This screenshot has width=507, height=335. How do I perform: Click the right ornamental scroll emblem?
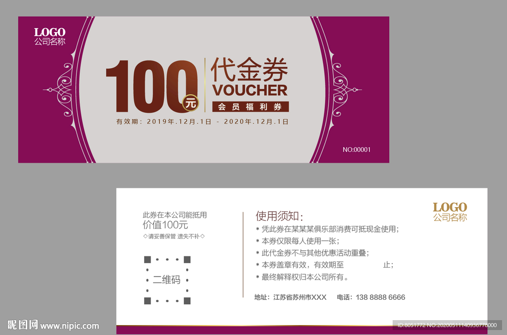point(347,90)
